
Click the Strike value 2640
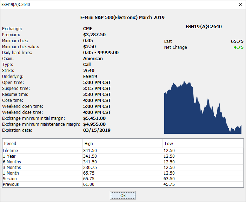point(89,70)
